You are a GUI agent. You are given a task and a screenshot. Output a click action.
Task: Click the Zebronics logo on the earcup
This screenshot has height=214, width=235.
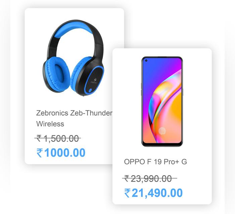coord(94,81)
